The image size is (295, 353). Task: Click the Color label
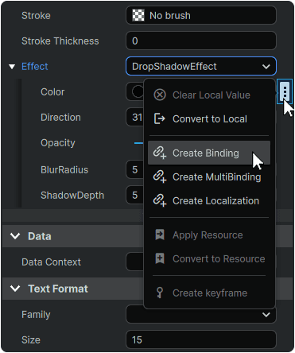point(52,91)
